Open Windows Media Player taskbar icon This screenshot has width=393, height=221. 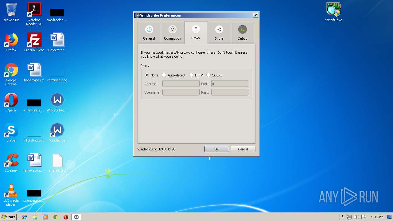pyautogui.click(x=45, y=217)
